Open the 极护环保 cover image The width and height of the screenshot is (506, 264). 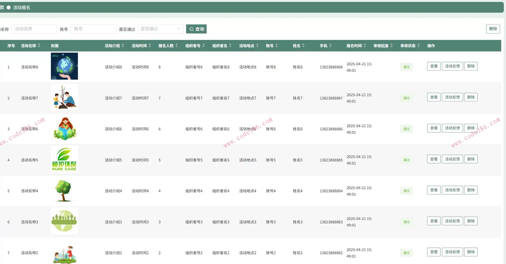coord(64,159)
